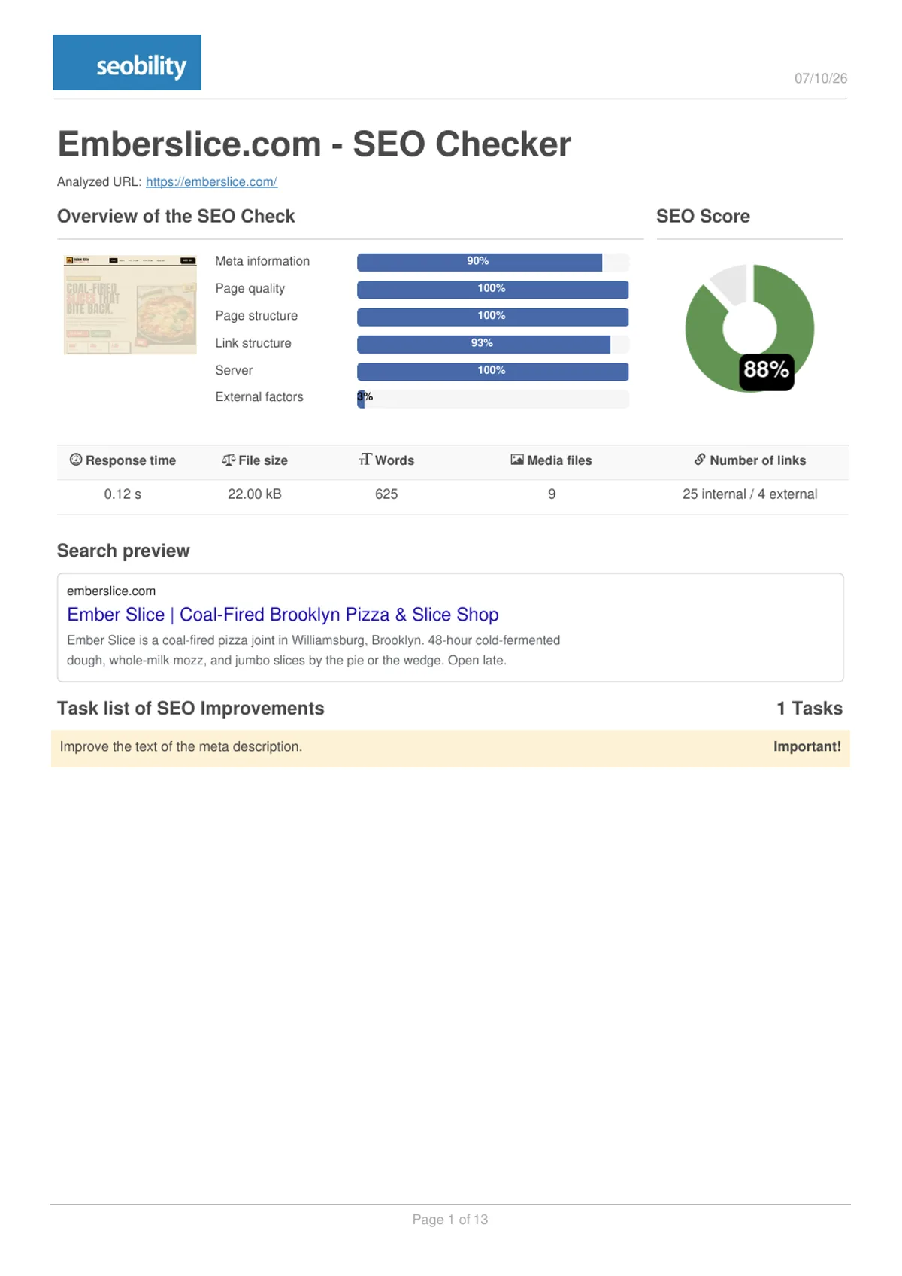Open the Ember Slice search preview title
The image size is (902, 1276).
click(283, 615)
